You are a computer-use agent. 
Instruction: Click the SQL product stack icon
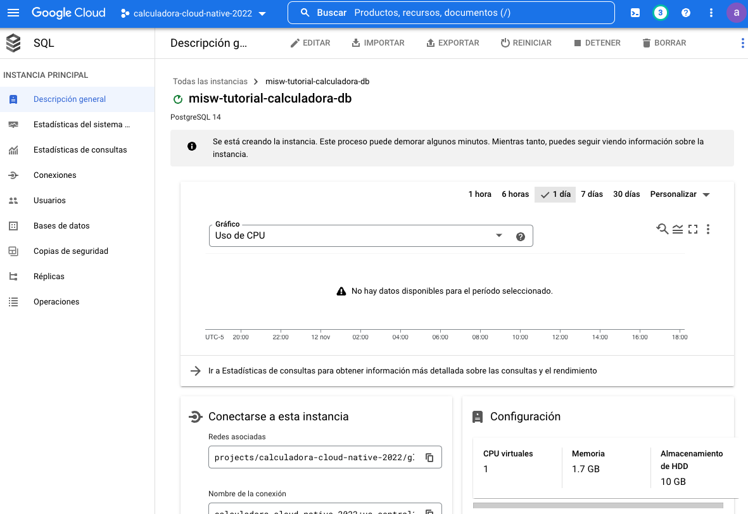point(13,43)
